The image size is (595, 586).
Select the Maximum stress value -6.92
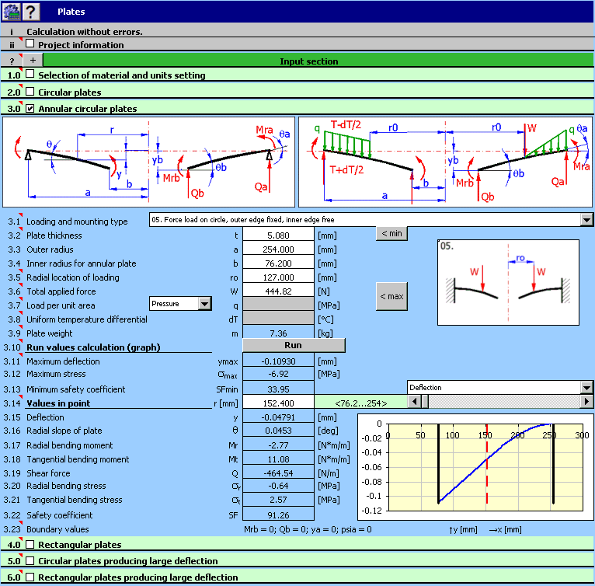pyautogui.click(x=278, y=374)
